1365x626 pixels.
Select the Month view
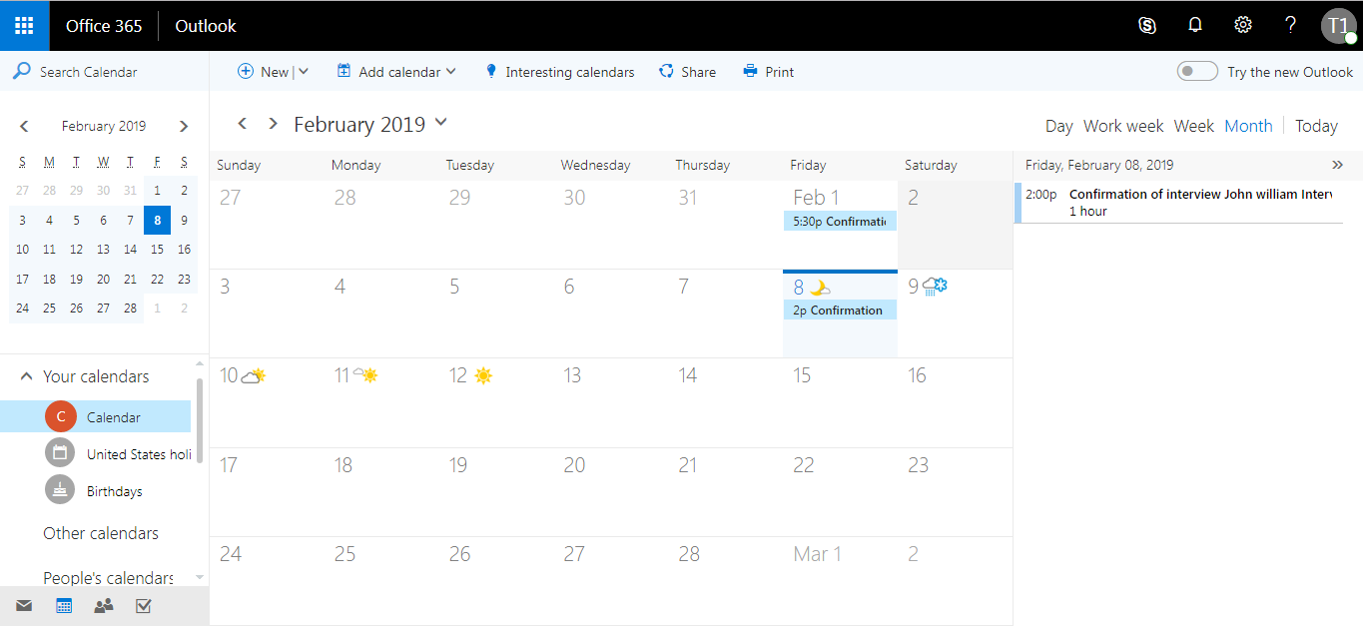[1248, 126]
